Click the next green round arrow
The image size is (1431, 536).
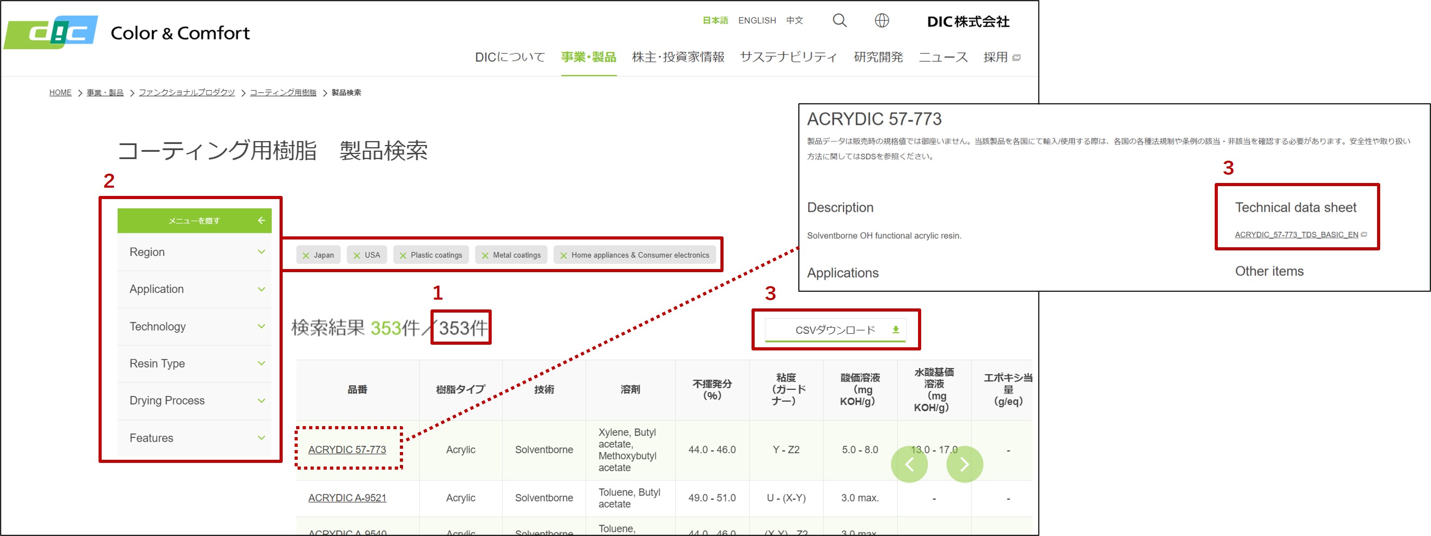click(964, 464)
